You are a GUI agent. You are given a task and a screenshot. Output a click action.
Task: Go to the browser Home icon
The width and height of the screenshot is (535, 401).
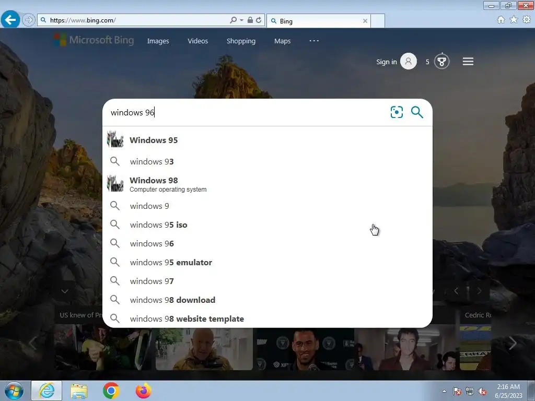tap(501, 20)
